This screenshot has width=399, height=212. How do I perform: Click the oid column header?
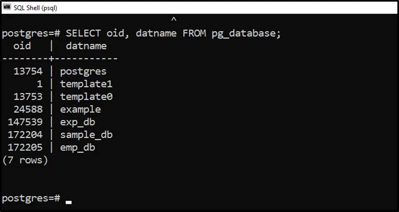coord(22,46)
